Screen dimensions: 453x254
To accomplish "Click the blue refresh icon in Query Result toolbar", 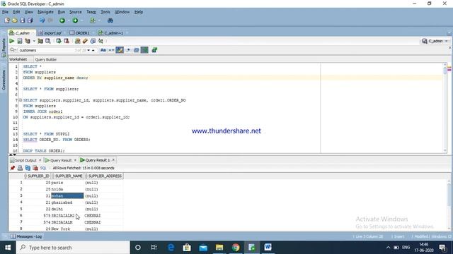I will pyautogui.click(x=28, y=168).
